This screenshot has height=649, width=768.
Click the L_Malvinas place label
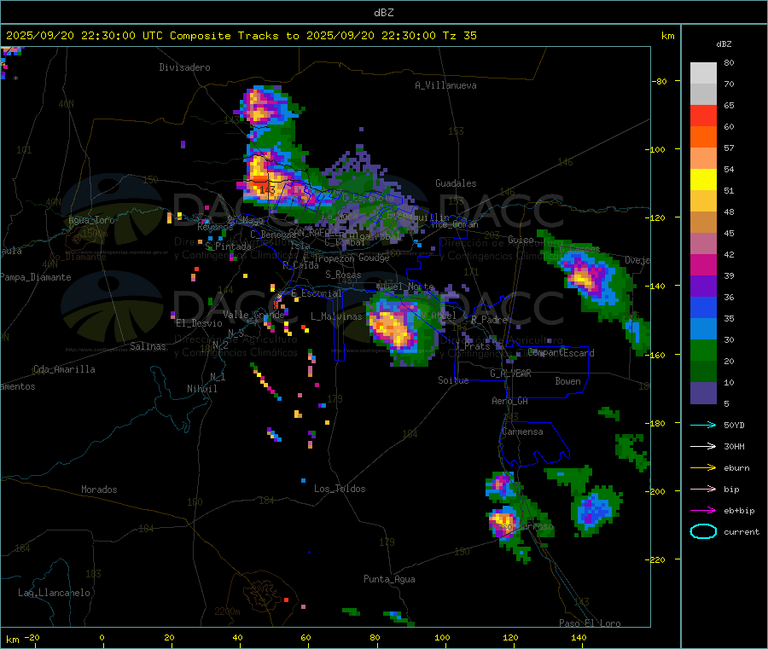pos(336,316)
